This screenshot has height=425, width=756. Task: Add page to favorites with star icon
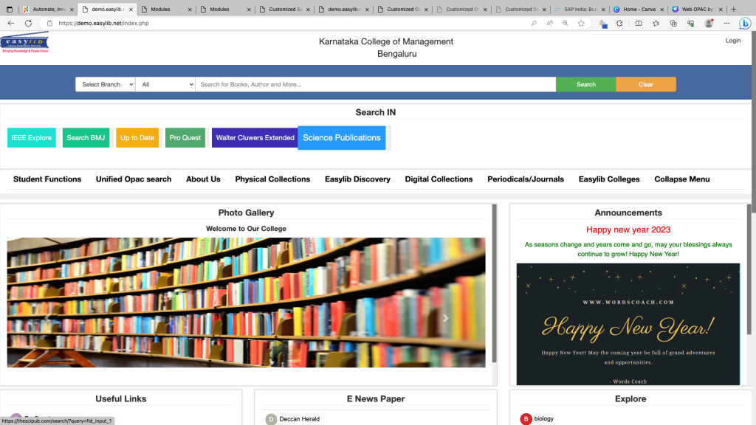pos(581,23)
